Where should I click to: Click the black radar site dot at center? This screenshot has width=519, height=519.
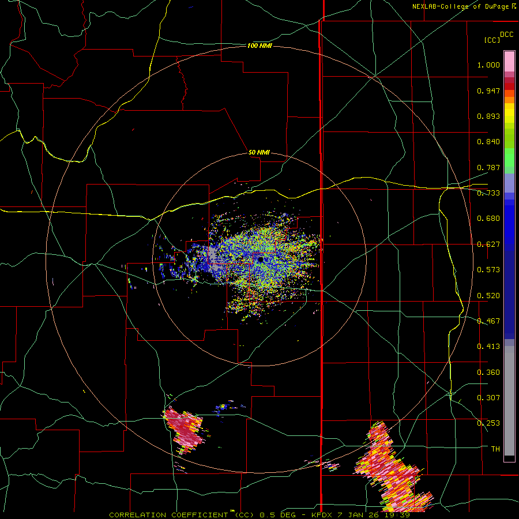[x=261, y=259]
